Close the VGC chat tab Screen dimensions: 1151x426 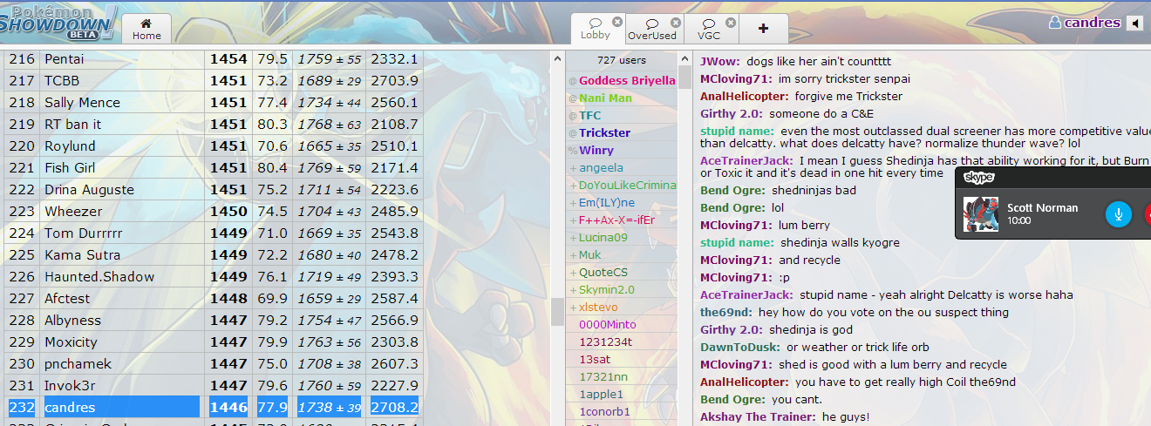pos(730,23)
